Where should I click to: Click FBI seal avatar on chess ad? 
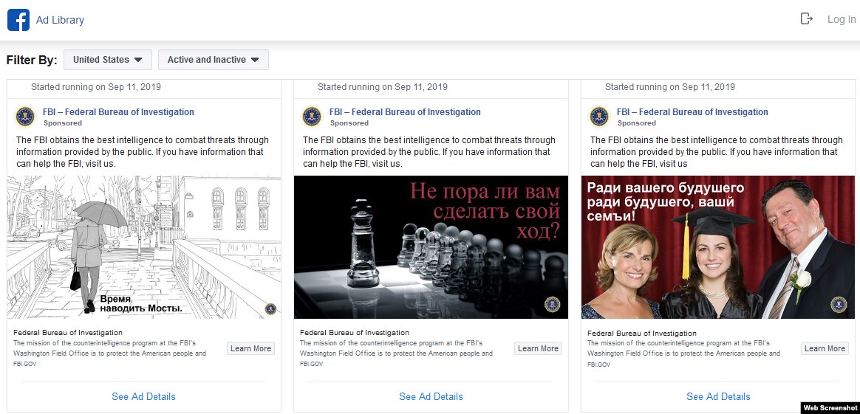pos(312,117)
